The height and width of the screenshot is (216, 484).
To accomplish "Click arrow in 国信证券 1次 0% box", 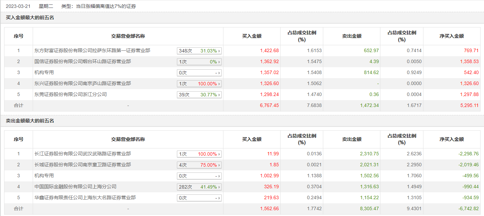I will (219, 62).
